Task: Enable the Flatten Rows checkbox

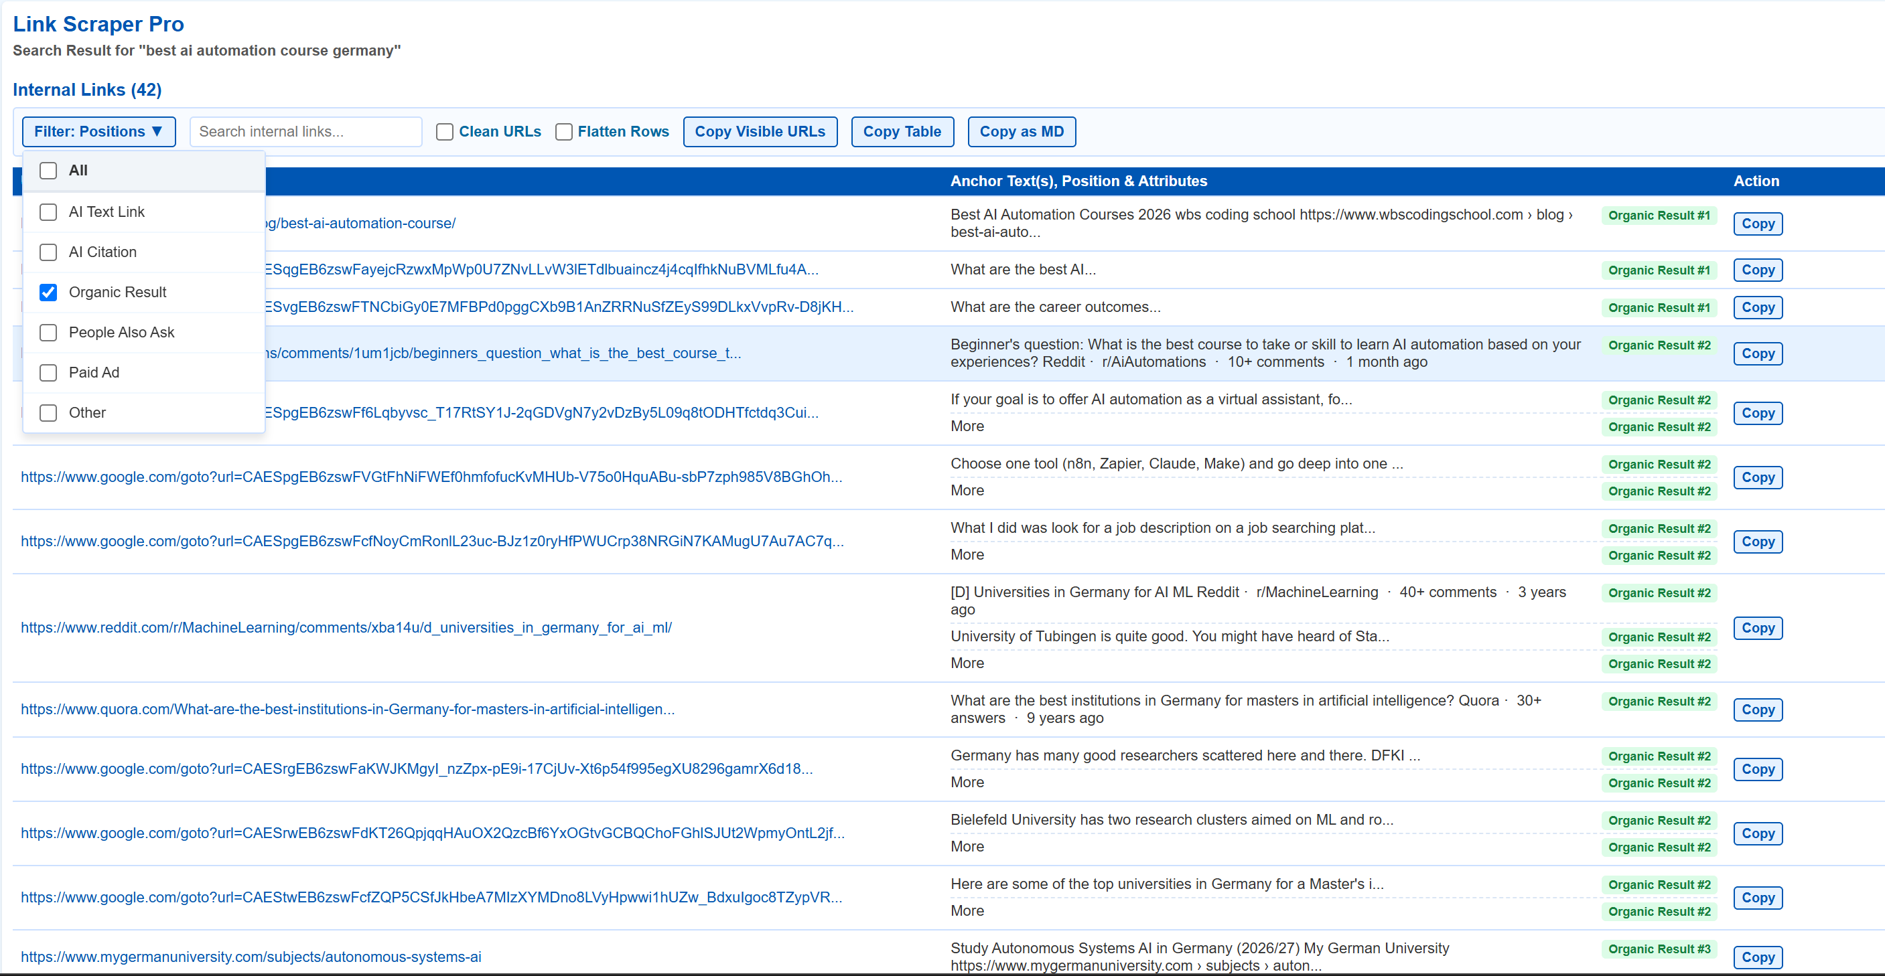Action: pyautogui.click(x=563, y=132)
